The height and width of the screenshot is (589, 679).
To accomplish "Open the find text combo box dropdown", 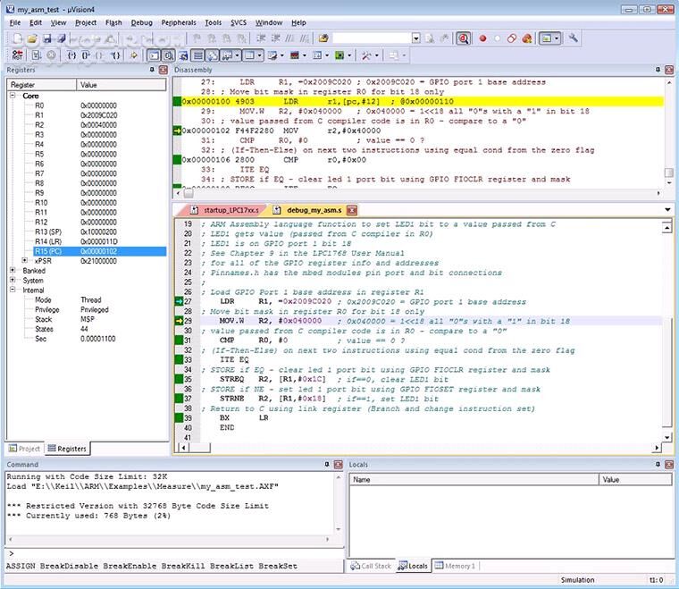I will [x=415, y=38].
